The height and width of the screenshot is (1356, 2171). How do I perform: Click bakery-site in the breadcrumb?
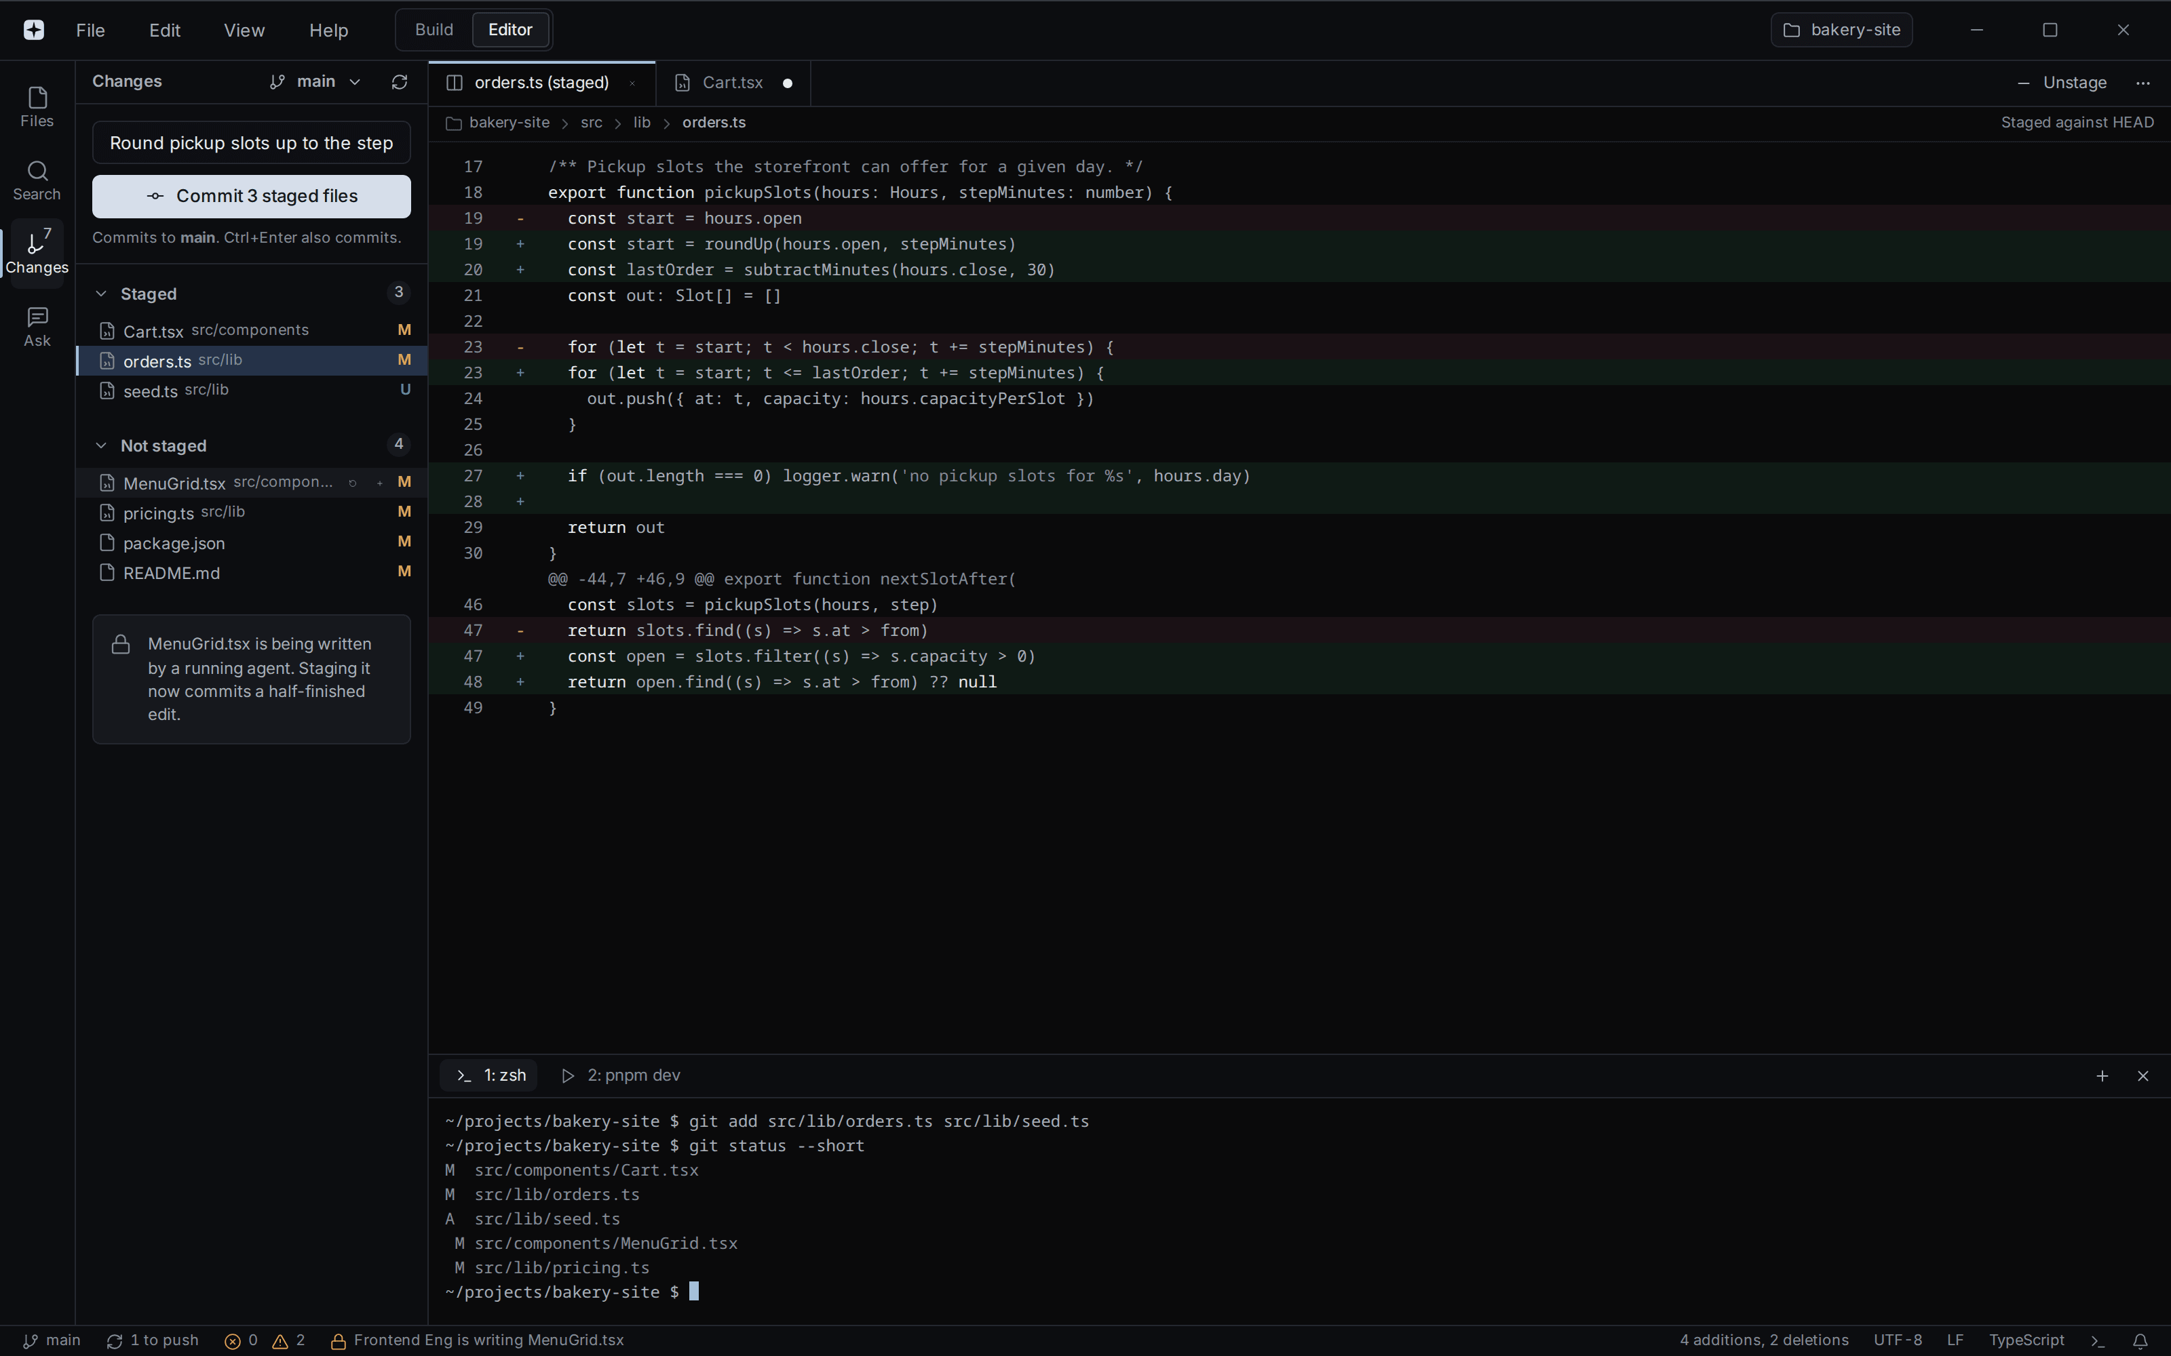[x=509, y=123]
